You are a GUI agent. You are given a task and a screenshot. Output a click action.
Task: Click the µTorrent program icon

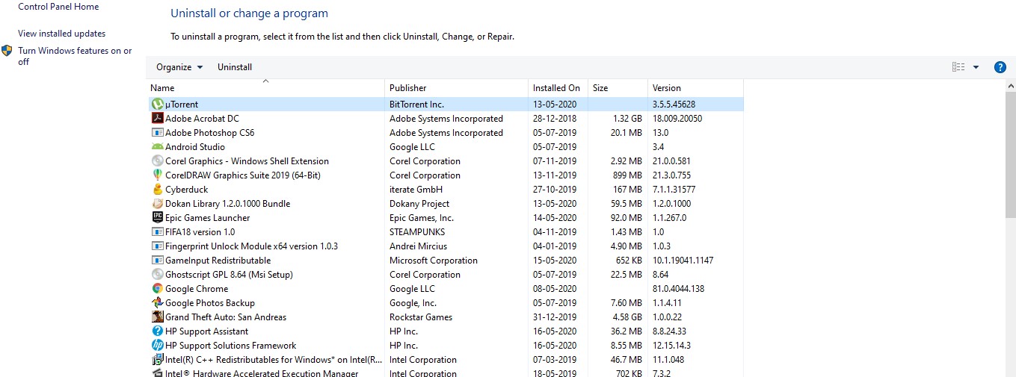[x=158, y=105]
